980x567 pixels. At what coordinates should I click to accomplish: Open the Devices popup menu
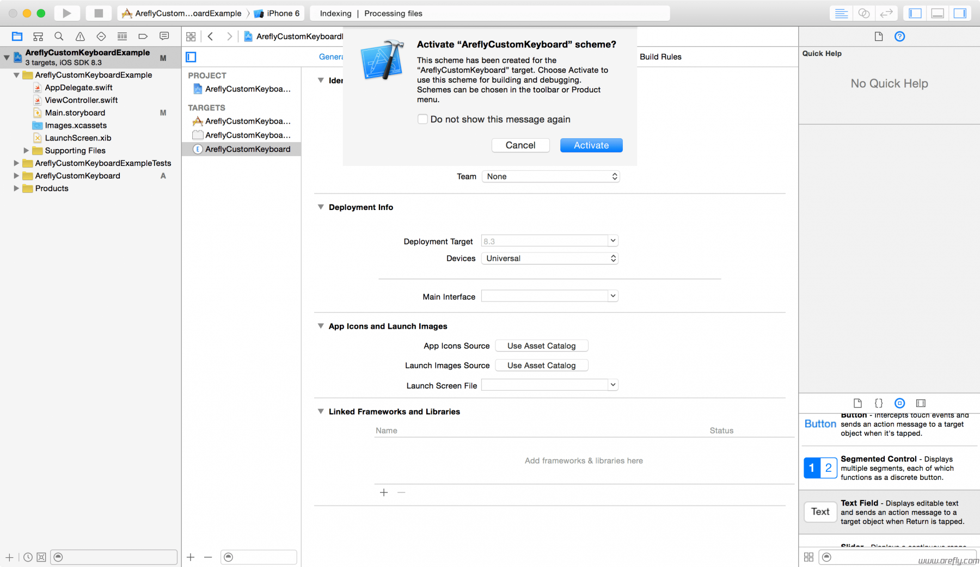pos(550,258)
